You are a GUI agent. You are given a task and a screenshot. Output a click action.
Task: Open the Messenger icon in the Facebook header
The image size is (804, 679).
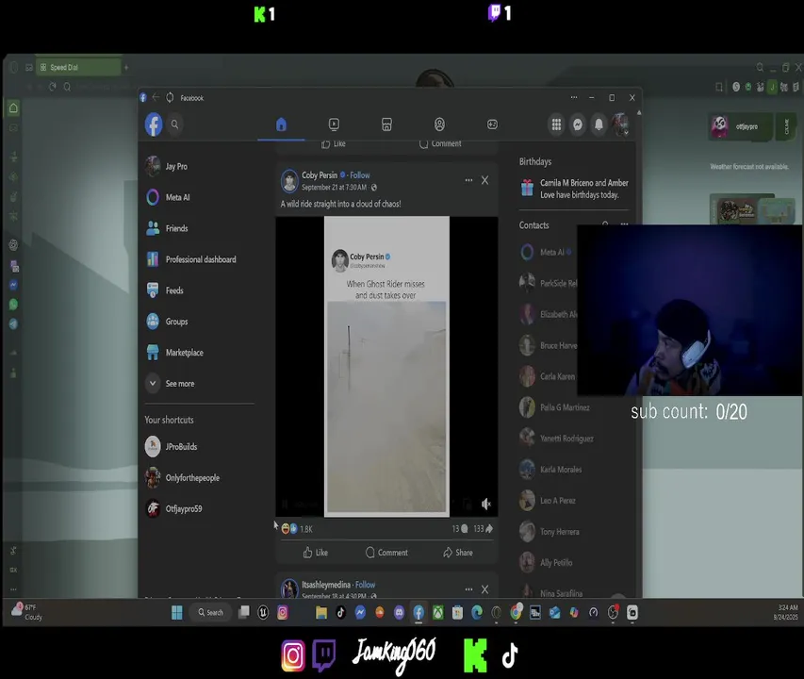(578, 124)
